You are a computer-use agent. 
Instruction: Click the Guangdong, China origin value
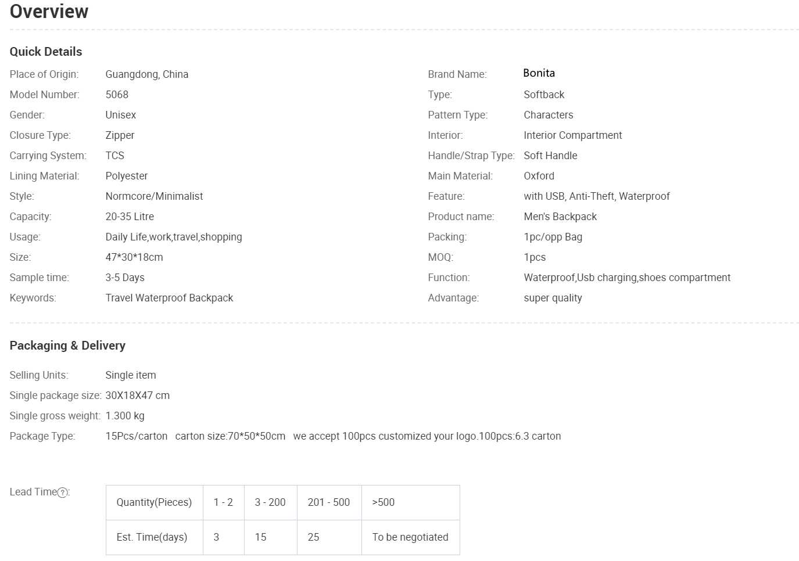coord(147,74)
